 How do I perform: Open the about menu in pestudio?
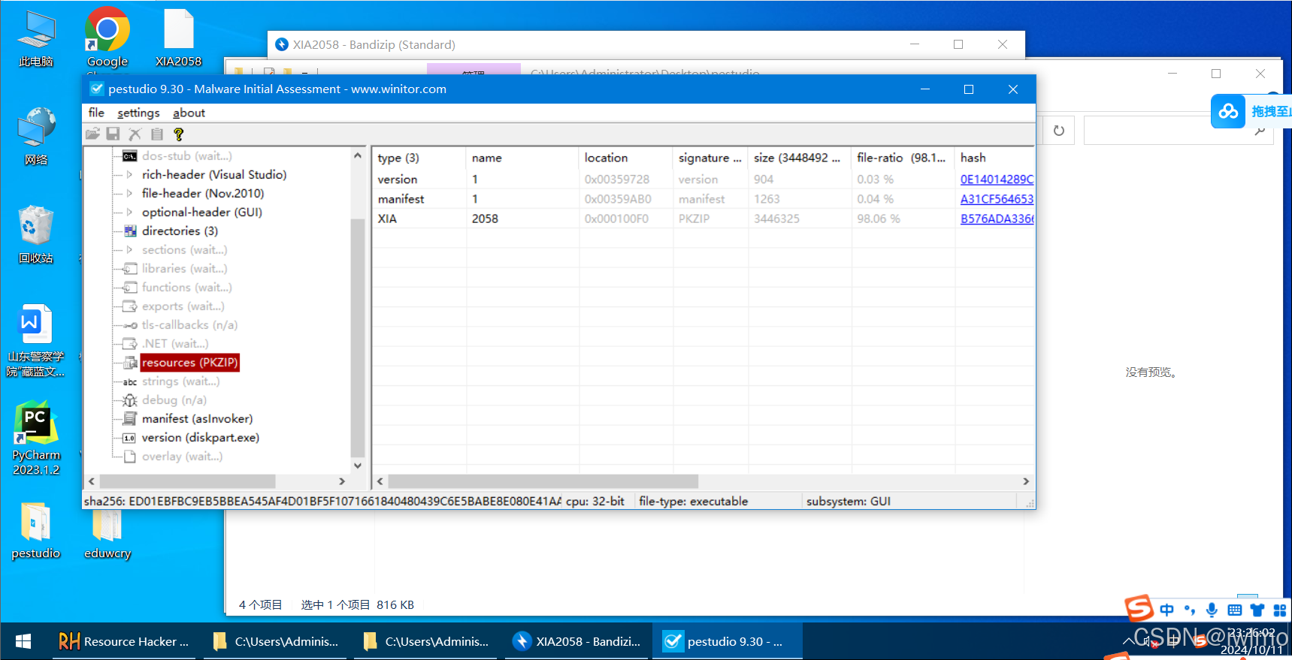tap(189, 113)
